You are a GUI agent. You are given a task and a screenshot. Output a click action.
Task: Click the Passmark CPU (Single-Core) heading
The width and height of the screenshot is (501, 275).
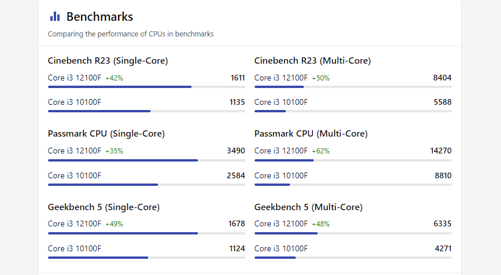coord(106,134)
